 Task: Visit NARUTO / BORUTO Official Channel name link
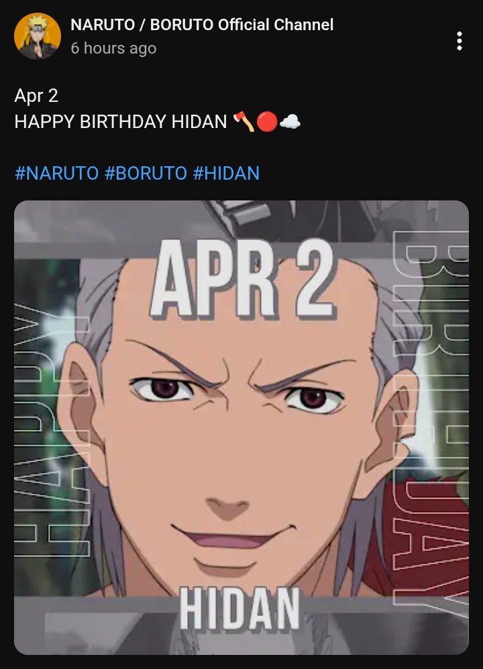pyautogui.click(x=202, y=25)
